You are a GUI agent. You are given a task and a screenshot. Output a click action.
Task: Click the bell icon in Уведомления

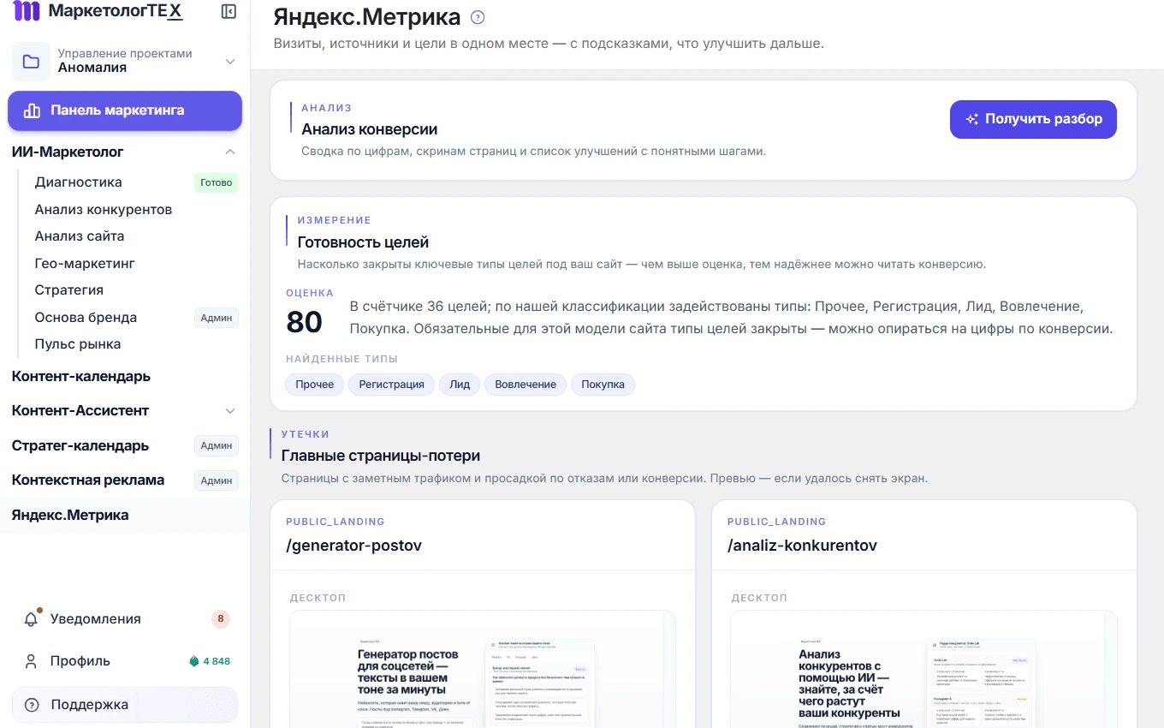(32, 618)
